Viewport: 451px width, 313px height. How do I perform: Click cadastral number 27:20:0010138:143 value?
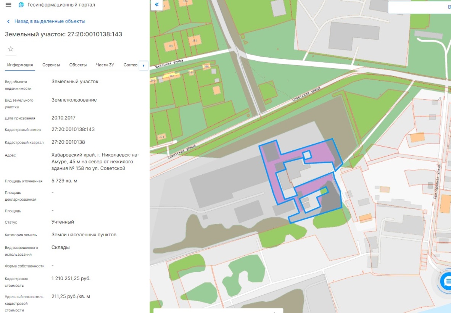[x=73, y=129]
